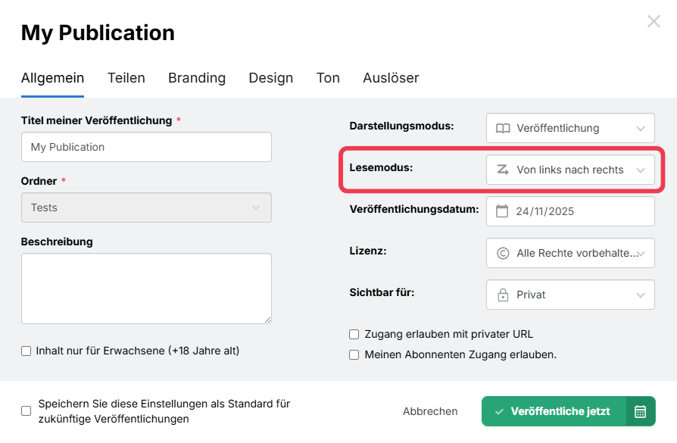
Task: Click the My Publication heading
Action: coord(98,33)
